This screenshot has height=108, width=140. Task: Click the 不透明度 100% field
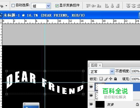135,71
